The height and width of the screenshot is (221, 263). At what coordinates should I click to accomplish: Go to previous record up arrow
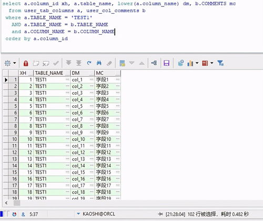click(141, 63)
